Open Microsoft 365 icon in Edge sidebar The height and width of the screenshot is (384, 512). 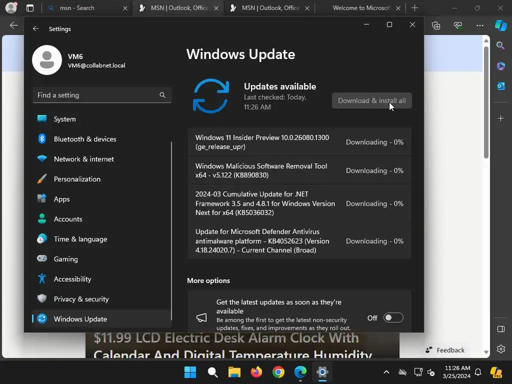(x=500, y=66)
